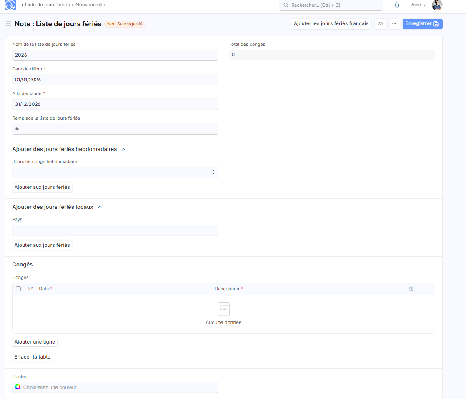
Task: Click the app logo home icon
Action: tap(10, 5)
